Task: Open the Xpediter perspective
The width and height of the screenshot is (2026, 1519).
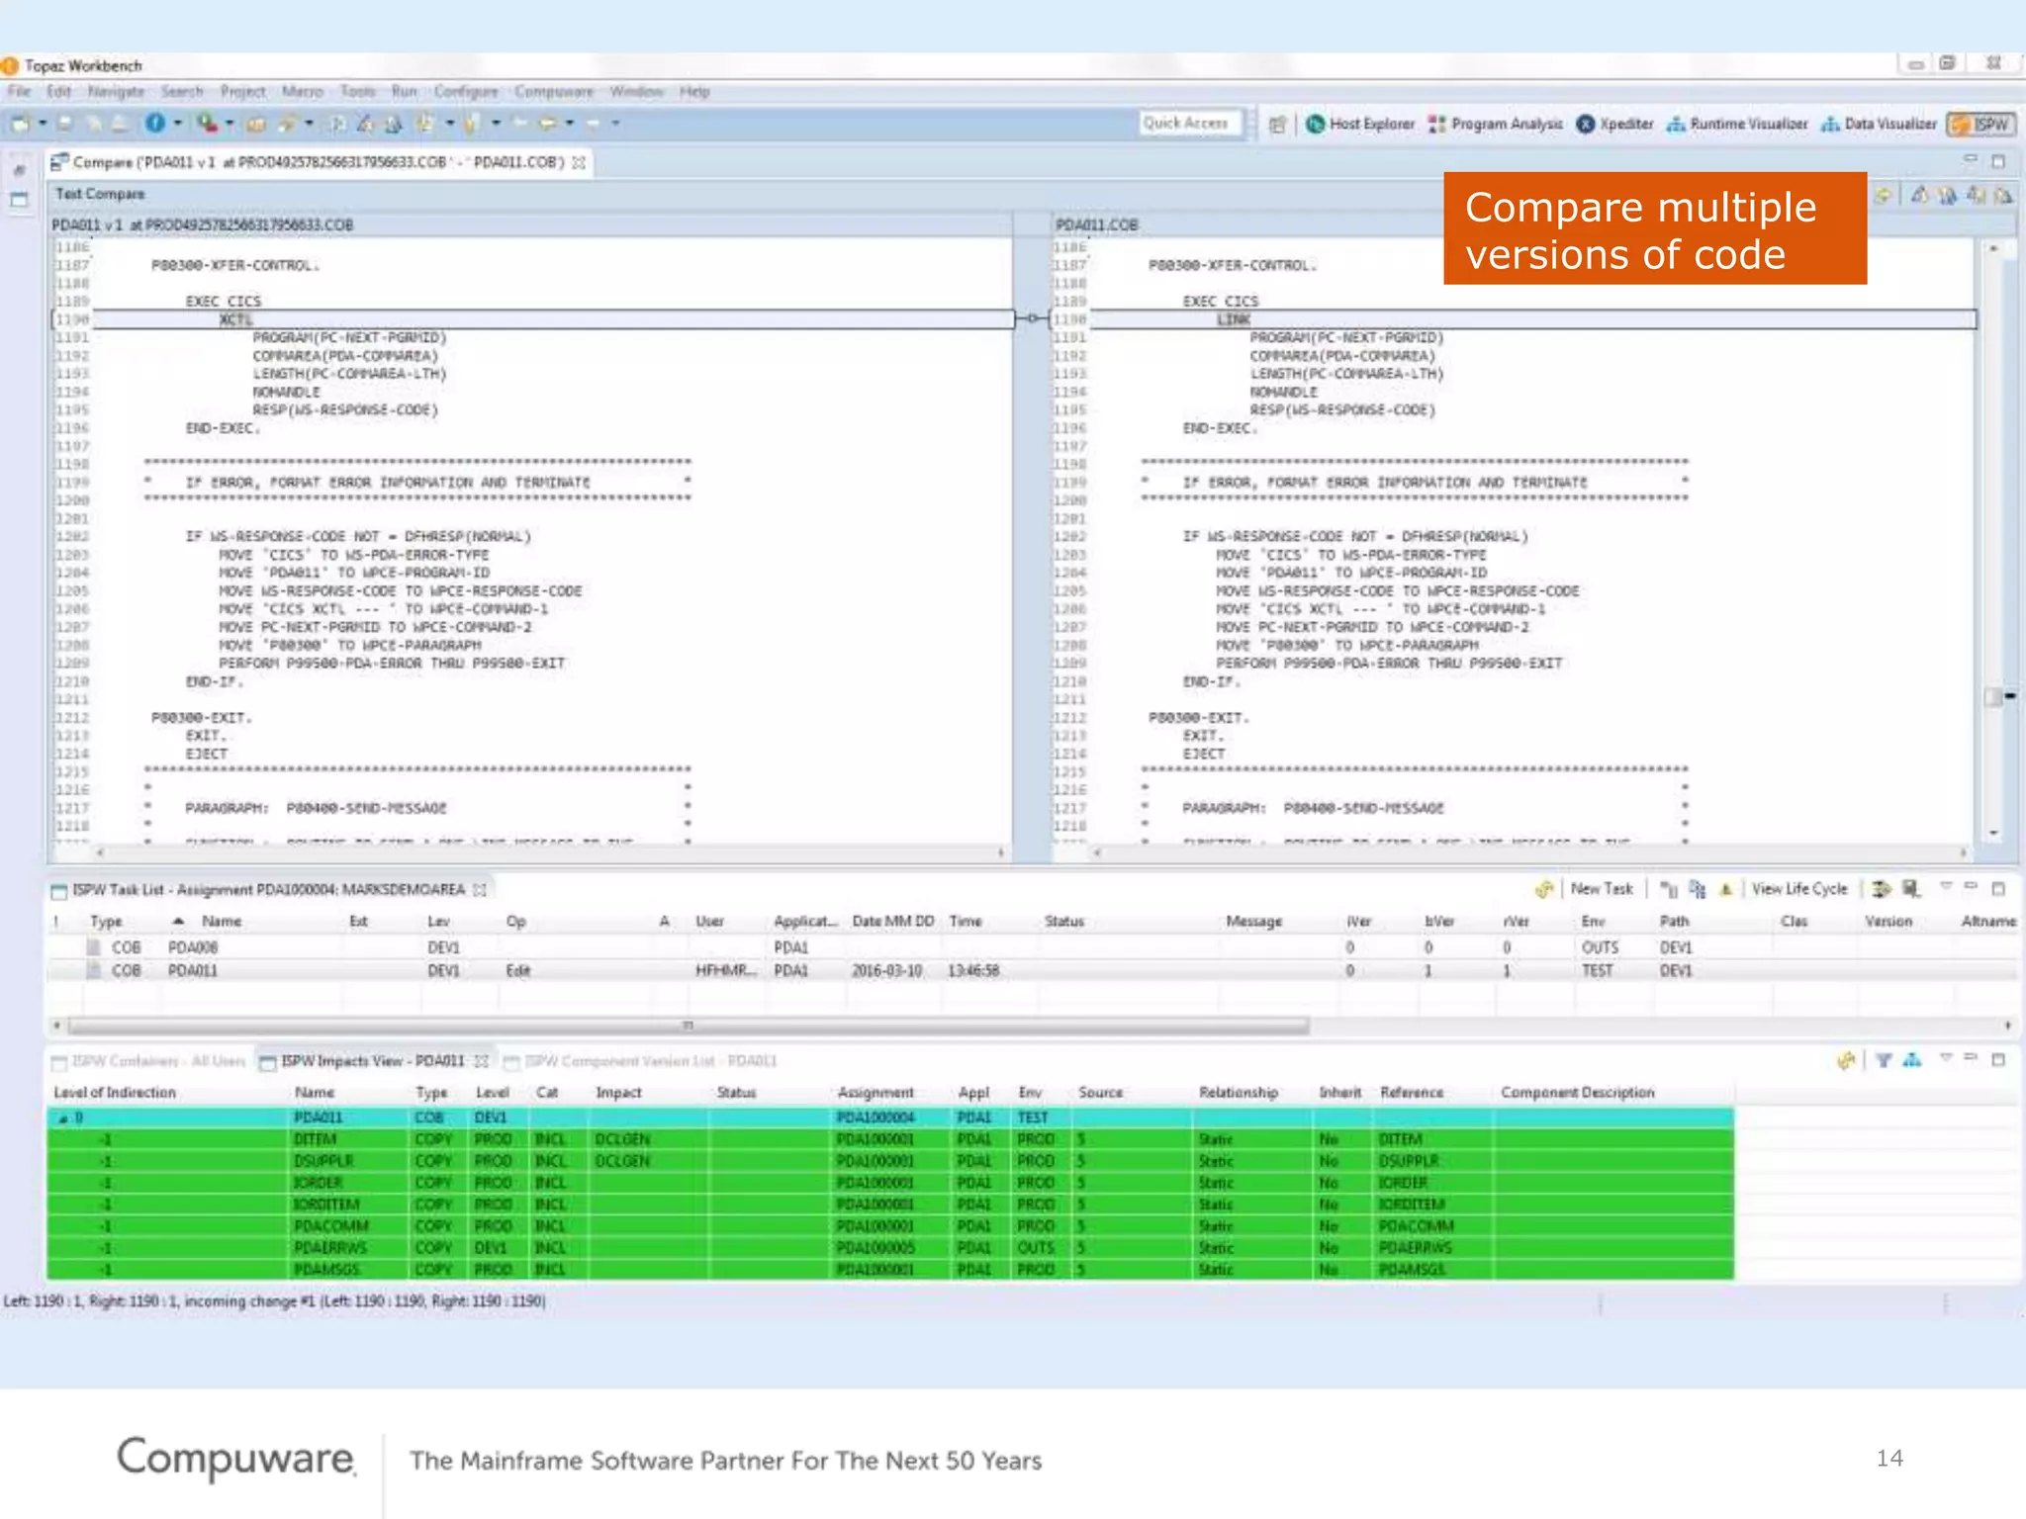Action: click(x=1614, y=124)
